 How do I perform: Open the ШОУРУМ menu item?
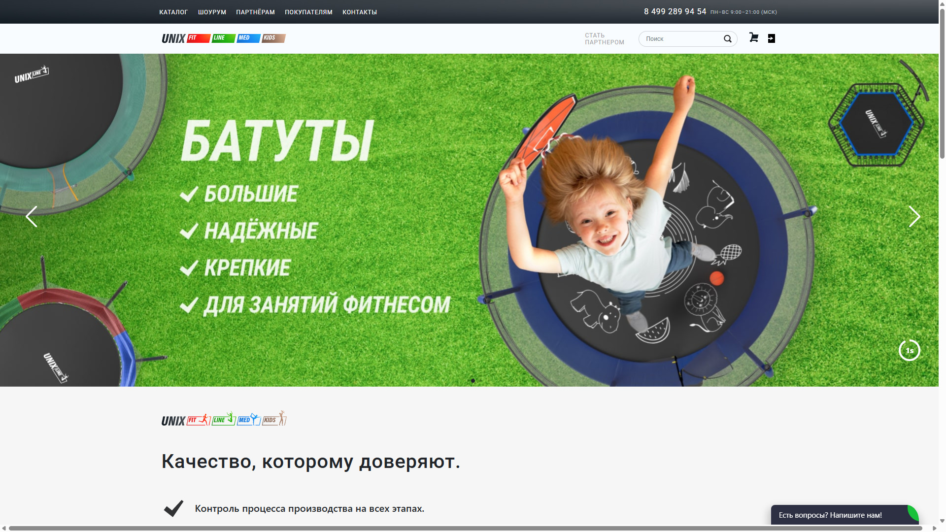[212, 12]
